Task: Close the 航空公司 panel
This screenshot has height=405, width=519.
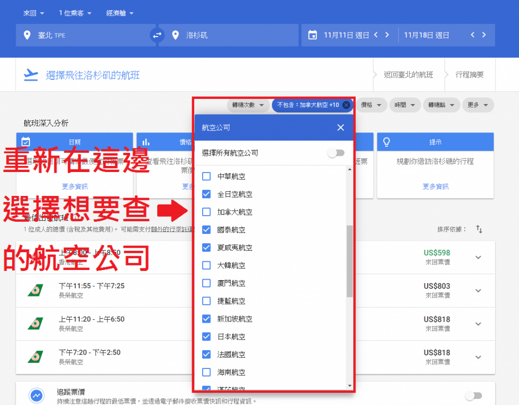Action: (x=341, y=127)
